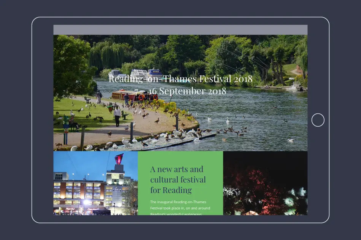Select the "Reading-on-Thames Festival 2018" title
The width and height of the screenshot is (361, 240).
(180, 79)
